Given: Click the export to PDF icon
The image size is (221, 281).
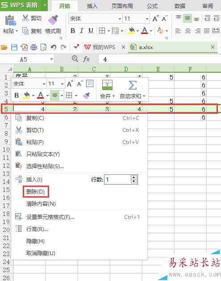Looking at the screenshot, I should click(x=24, y=47).
